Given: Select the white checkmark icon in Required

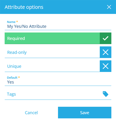Looking at the screenshot, I should point(106,38).
